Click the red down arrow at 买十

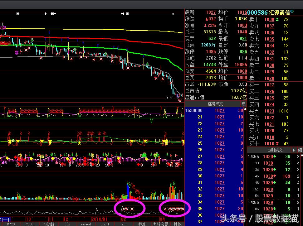pyautogui.click(x=277, y=144)
